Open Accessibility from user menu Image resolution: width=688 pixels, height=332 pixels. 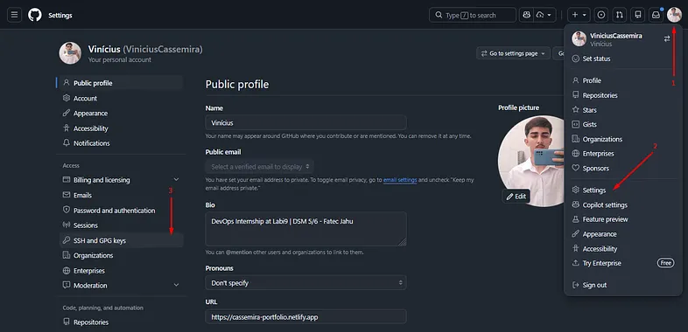(623, 248)
